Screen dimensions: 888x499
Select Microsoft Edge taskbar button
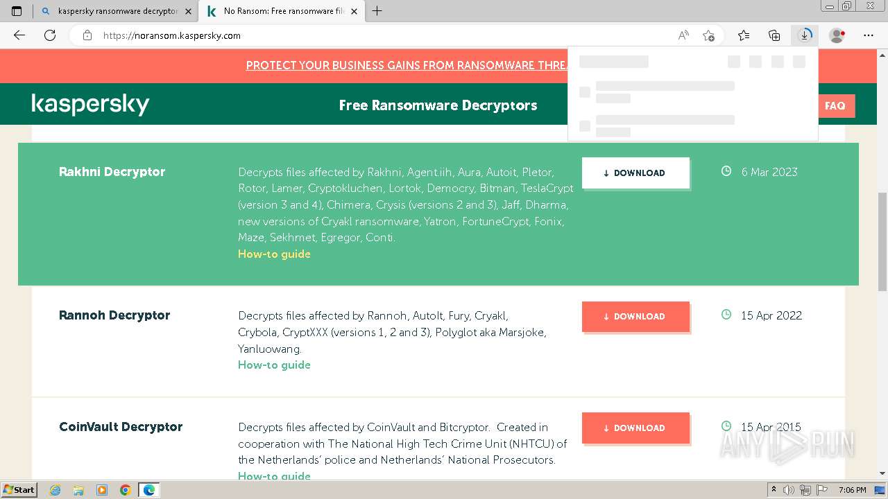click(148, 490)
